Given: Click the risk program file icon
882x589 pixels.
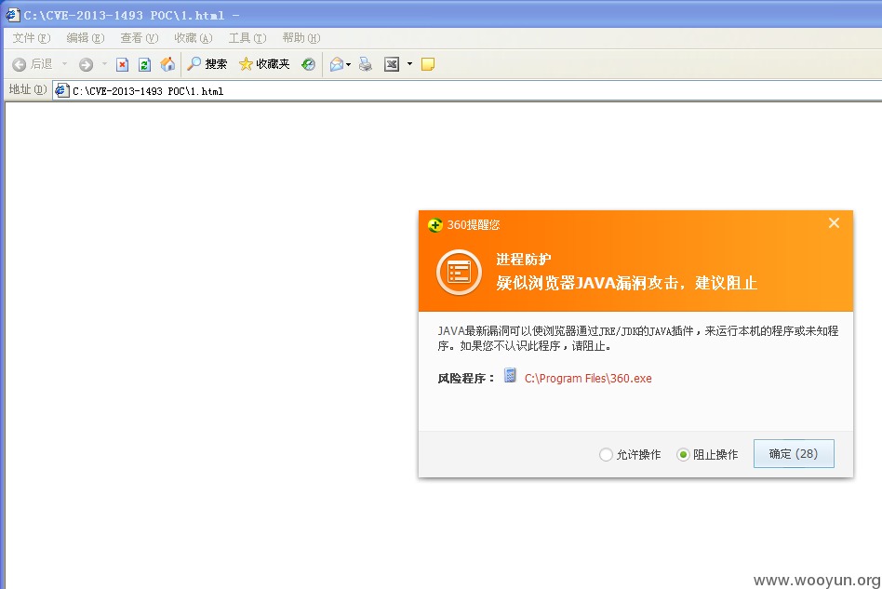Looking at the screenshot, I should click(510, 376).
